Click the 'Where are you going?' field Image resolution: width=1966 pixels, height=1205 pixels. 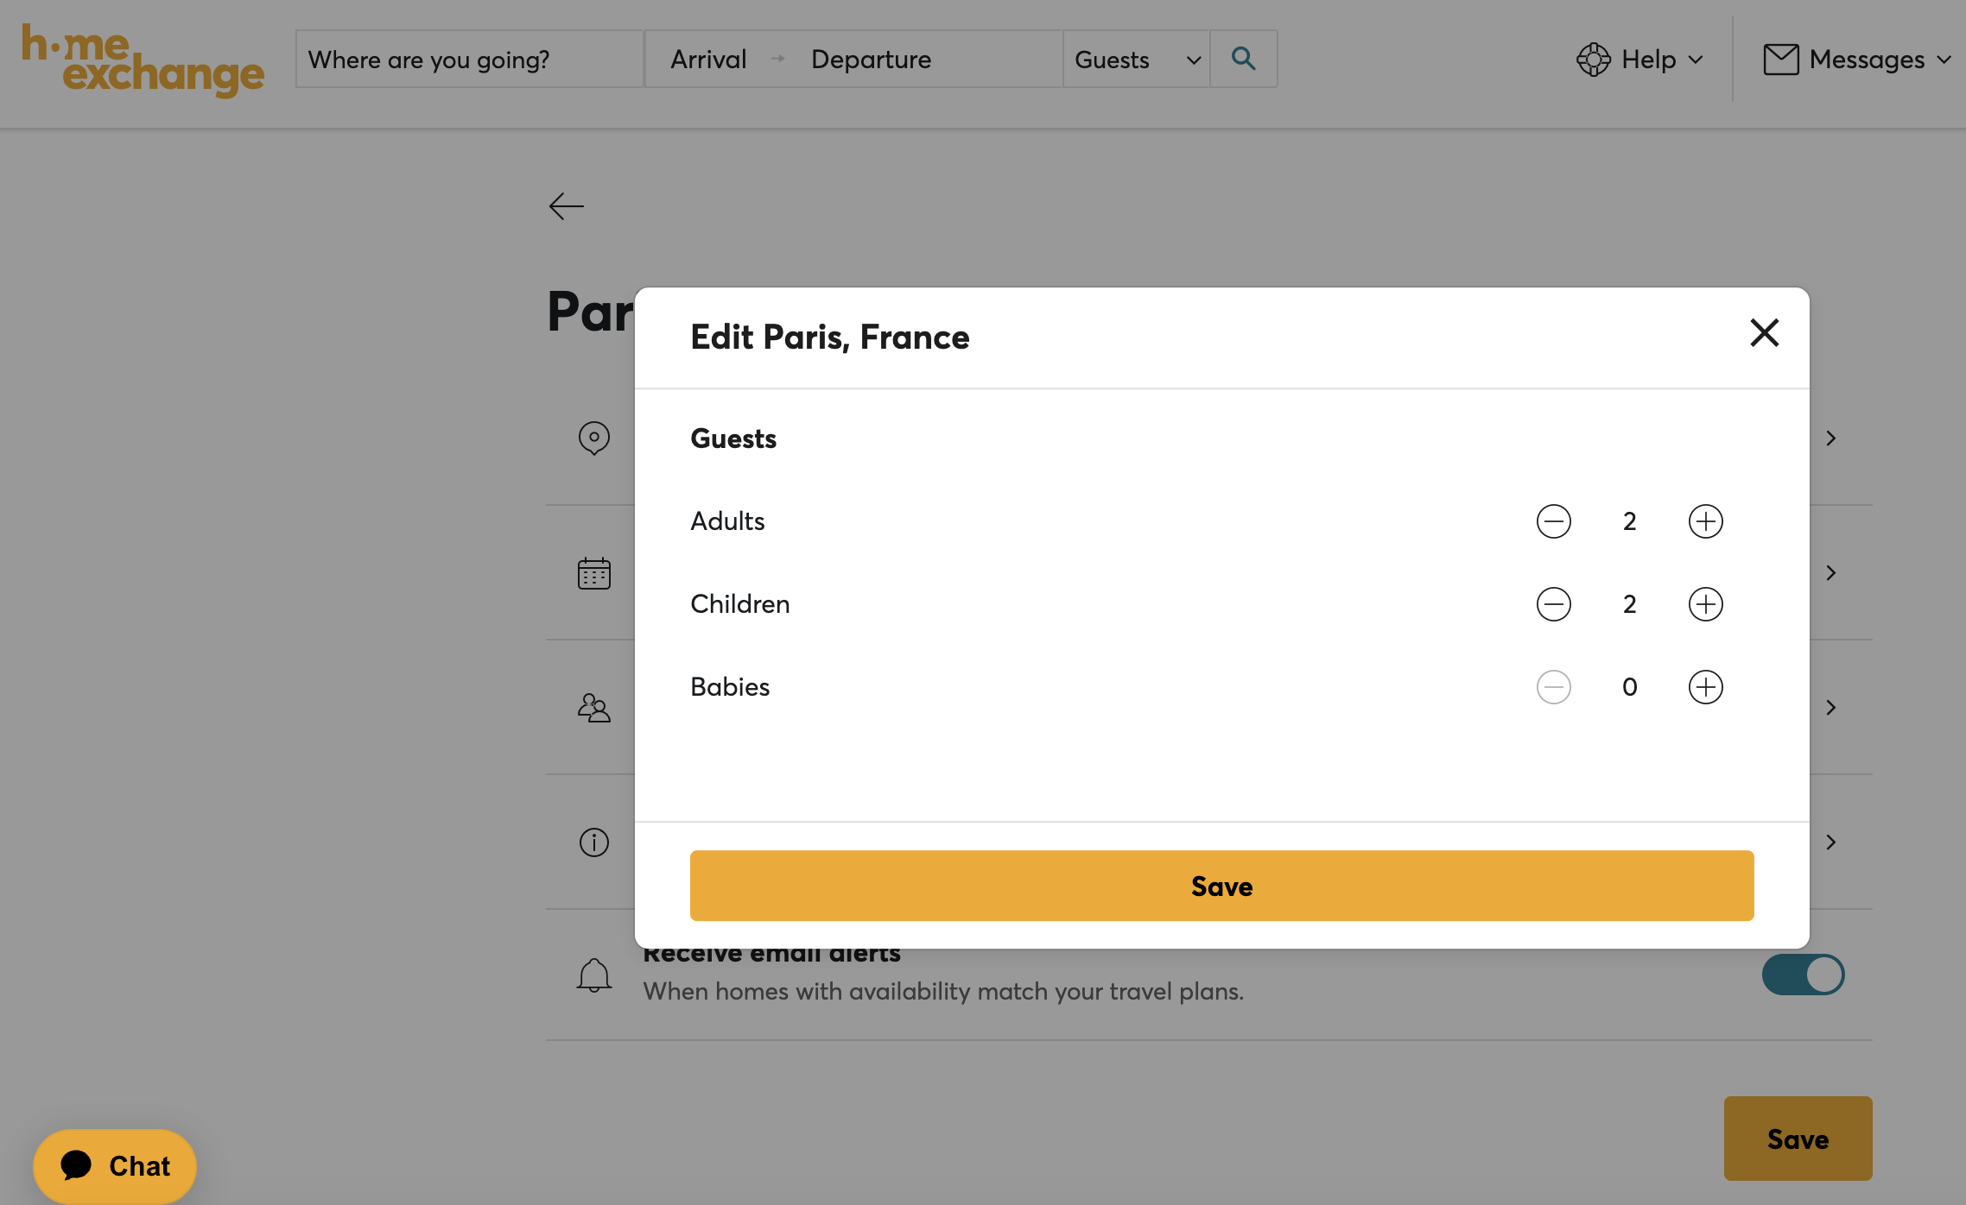click(469, 60)
